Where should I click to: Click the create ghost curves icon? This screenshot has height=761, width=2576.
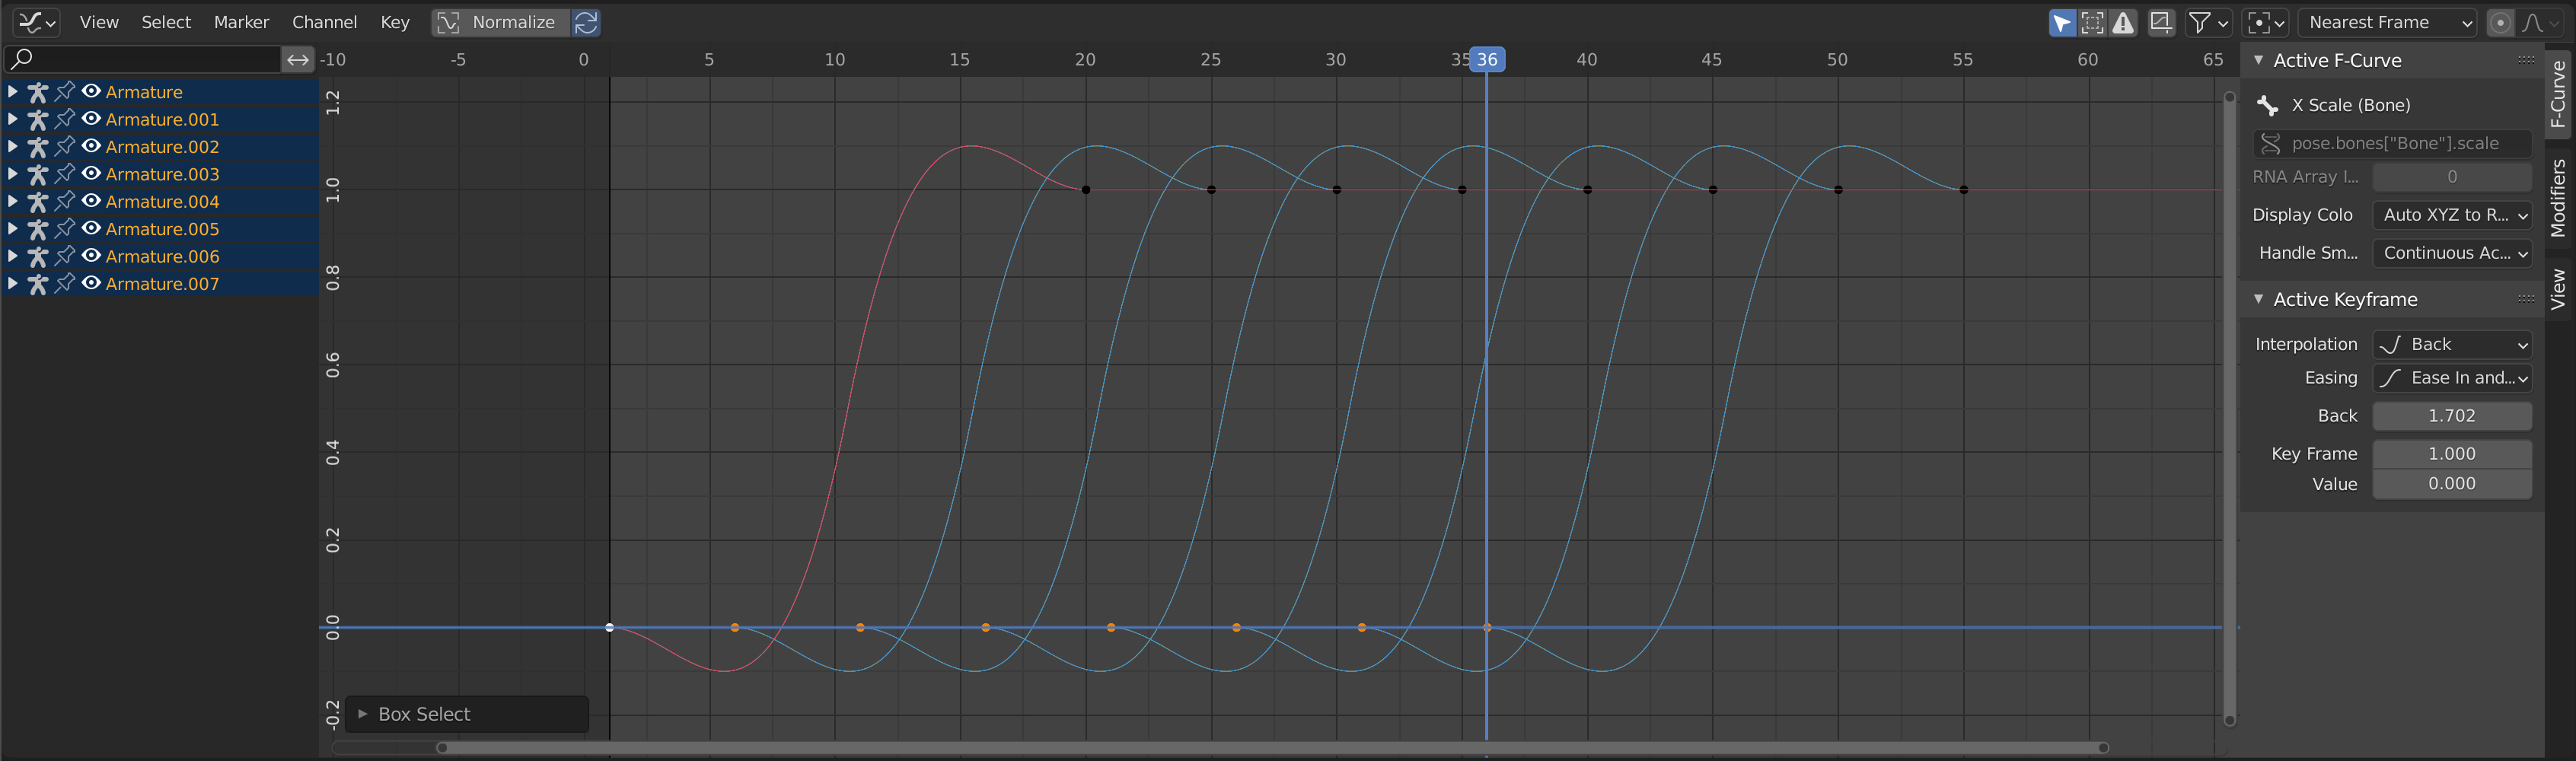[2161, 22]
